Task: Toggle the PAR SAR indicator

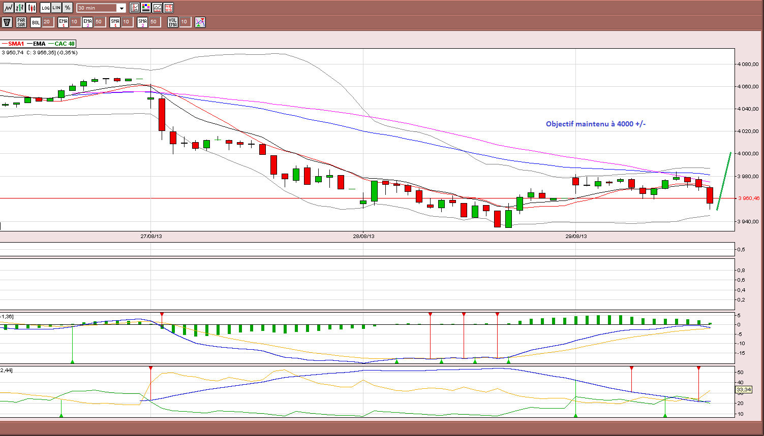Action: pyautogui.click(x=21, y=22)
